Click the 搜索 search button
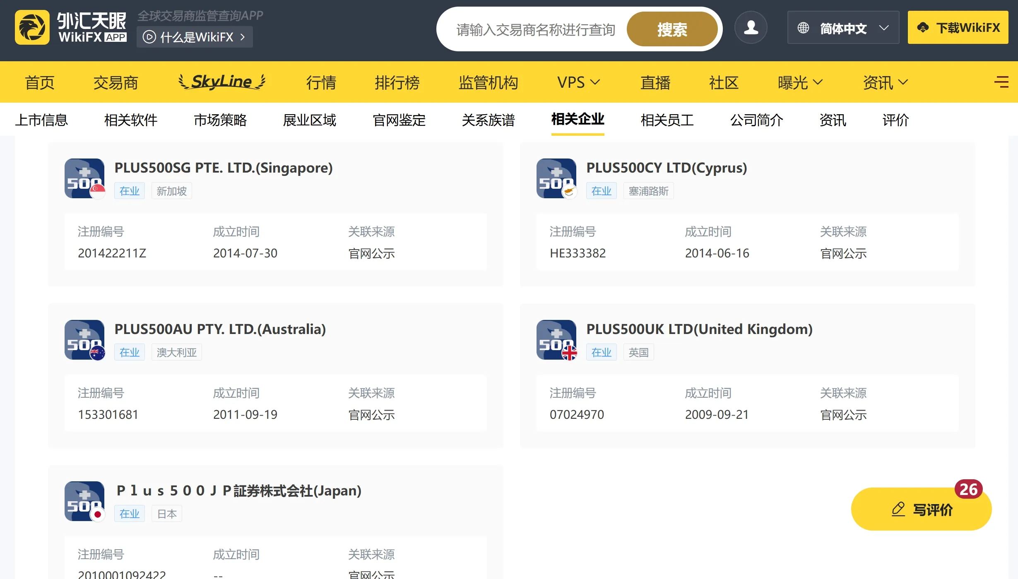The width and height of the screenshot is (1018, 579). coord(672,29)
